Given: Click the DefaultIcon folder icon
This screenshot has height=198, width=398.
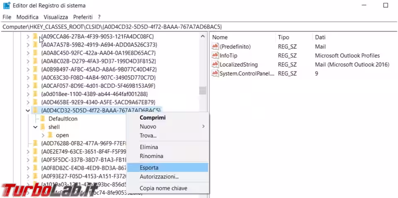Looking at the screenshot, I should (x=42, y=118).
